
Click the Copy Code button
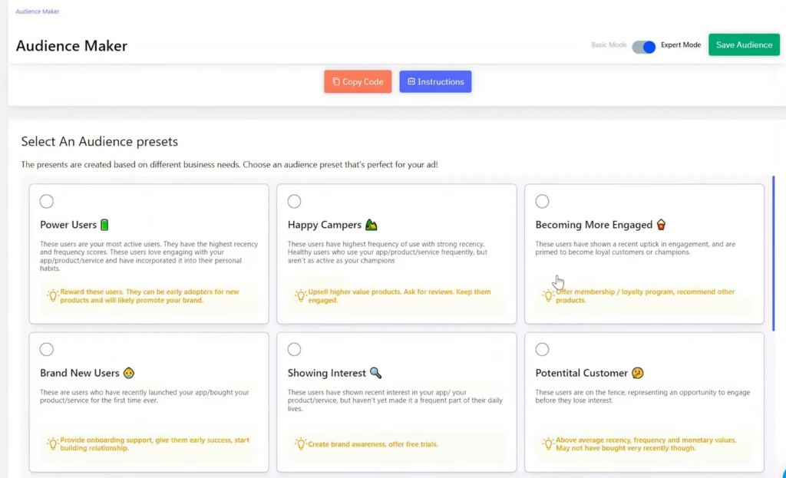(x=358, y=81)
